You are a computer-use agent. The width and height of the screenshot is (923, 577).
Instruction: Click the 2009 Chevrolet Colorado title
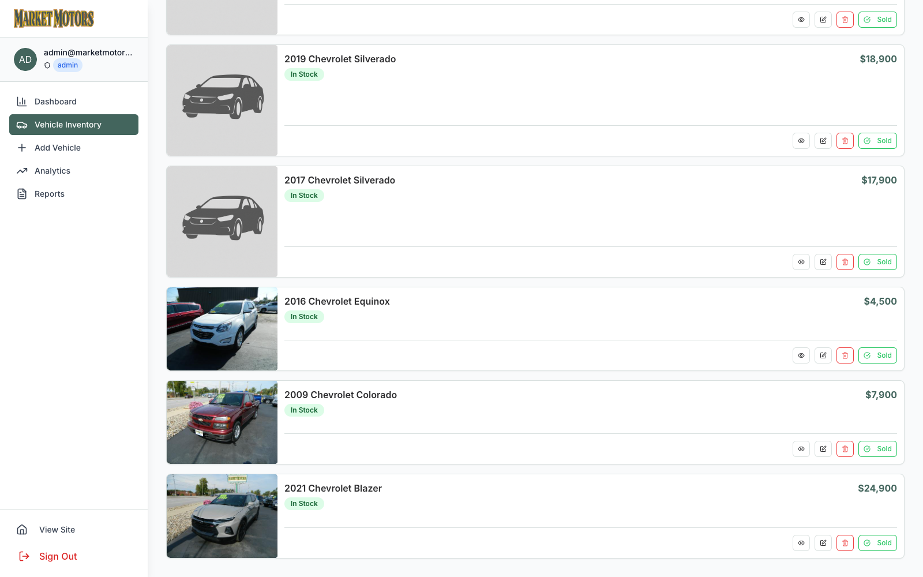(x=340, y=395)
